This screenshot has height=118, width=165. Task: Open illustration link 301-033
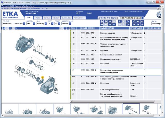coord(133,96)
